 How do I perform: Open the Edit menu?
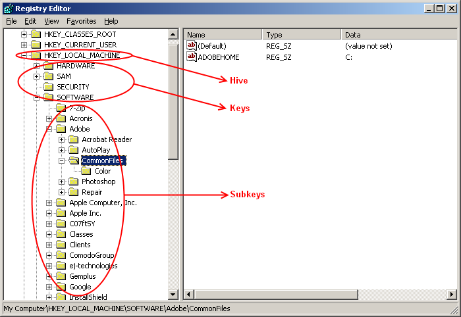(30, 21)
